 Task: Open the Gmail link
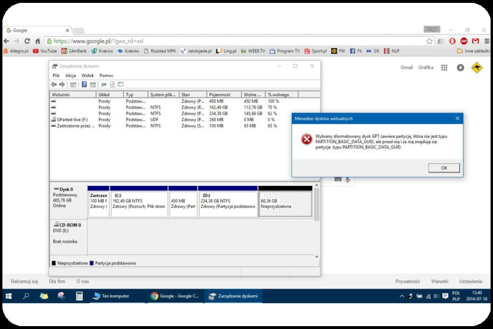(406, 67)
